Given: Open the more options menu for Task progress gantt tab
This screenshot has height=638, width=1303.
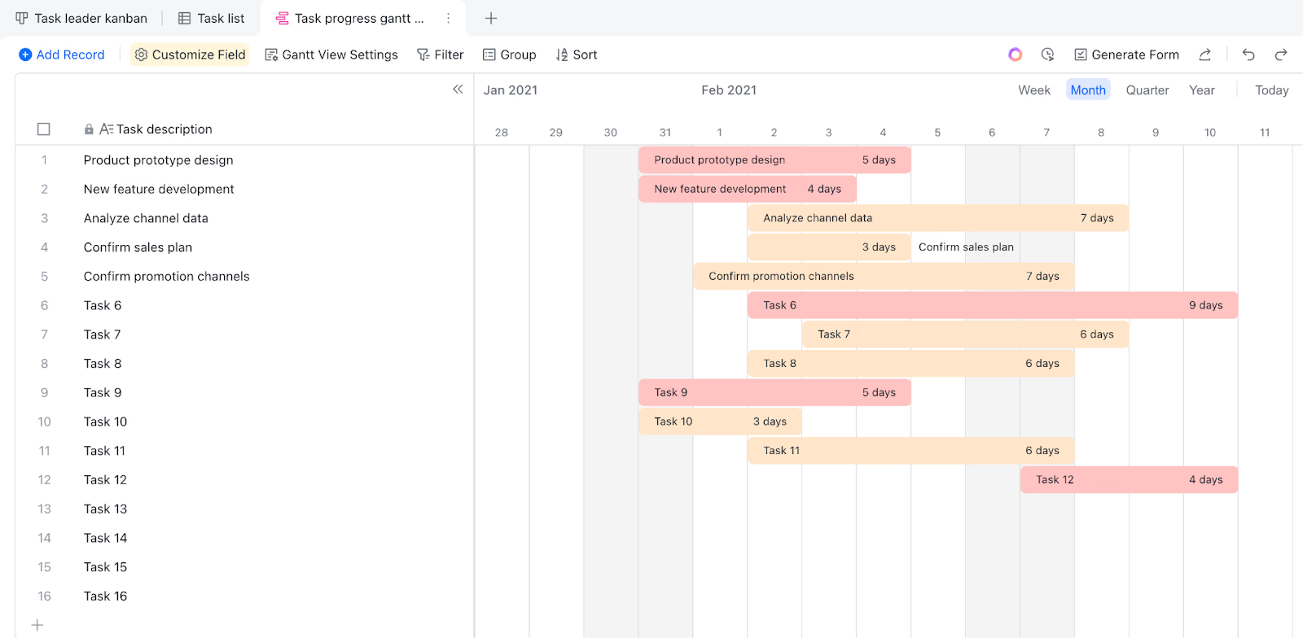Looking at the screenshot, I should click(x=448, y=18).
